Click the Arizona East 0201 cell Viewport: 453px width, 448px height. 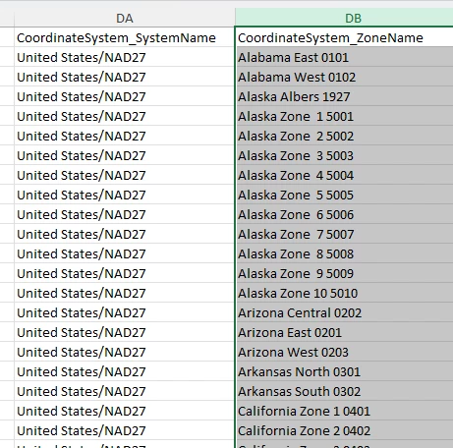(344, 332)
